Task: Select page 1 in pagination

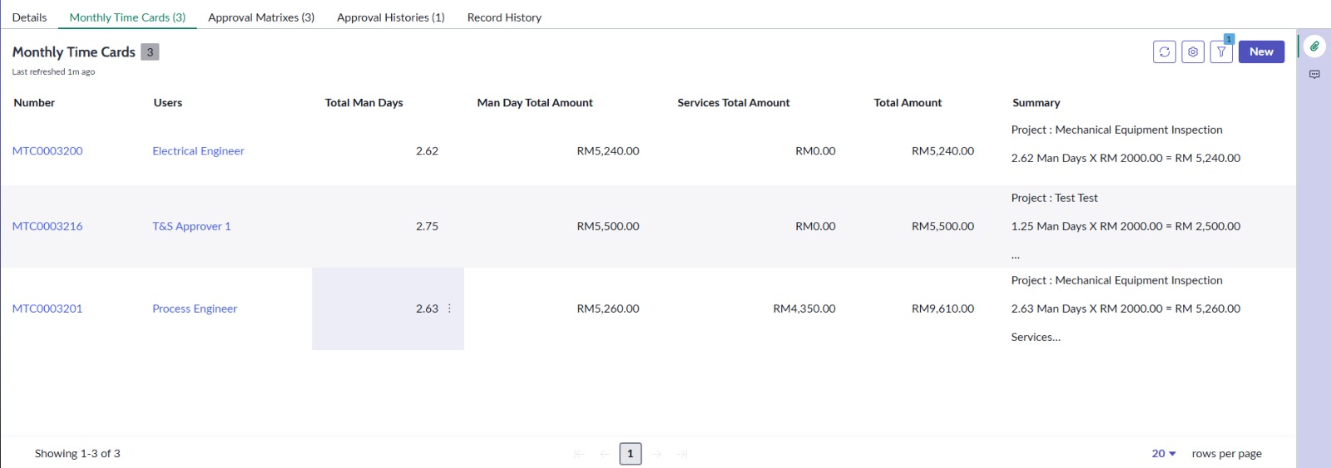Action: pyautogui.click(x=631, y=454)
